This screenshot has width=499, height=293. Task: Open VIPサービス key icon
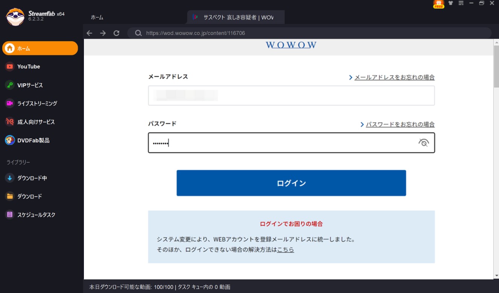pos(10,85)
